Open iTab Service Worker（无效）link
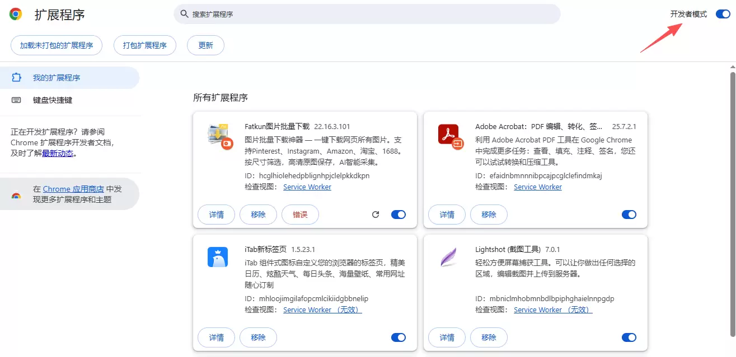Viewport: 736px width, 357px height. 322,310
